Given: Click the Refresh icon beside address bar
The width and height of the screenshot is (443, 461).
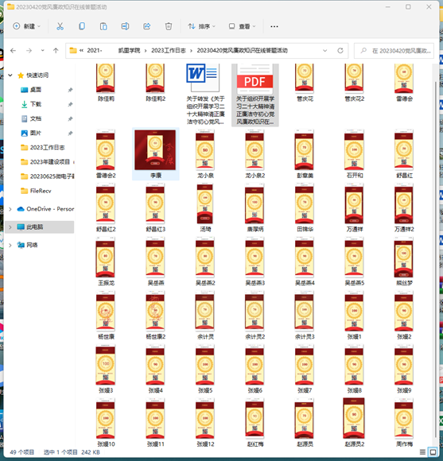Looking at the screenshot, I should coord(340,51).
